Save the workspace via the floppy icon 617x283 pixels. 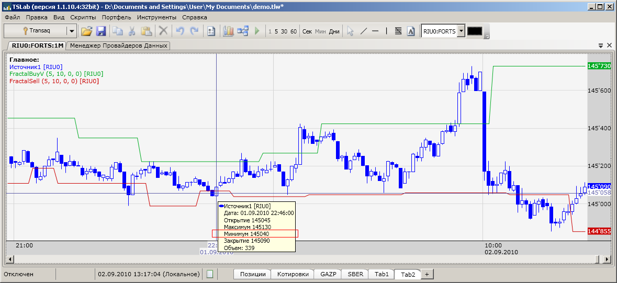point(100,31)
